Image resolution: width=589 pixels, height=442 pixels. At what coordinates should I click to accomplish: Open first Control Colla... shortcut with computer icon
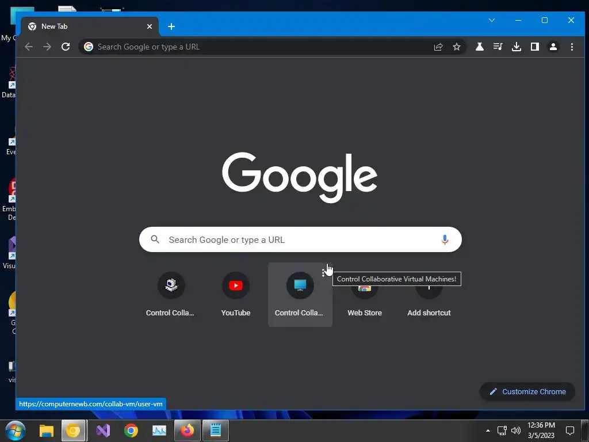pyautogui.click(x=171, y=294)
